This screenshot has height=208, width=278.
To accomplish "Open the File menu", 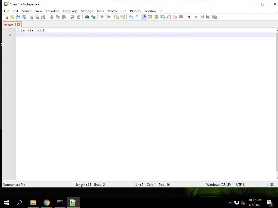I will pos(7,11).
